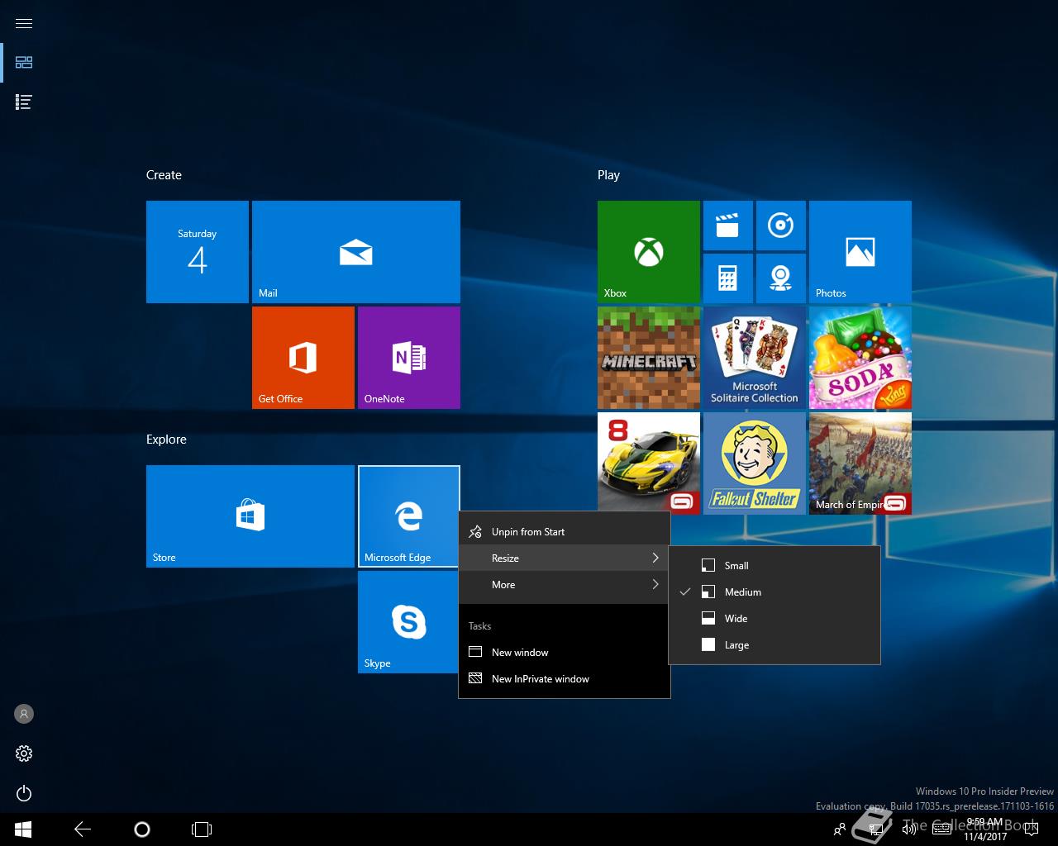Switch to the pinned tiles view

click(x=24, y=63)
